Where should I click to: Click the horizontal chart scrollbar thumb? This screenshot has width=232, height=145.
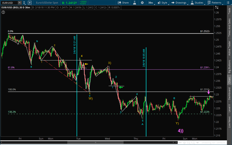click(96, 142)
